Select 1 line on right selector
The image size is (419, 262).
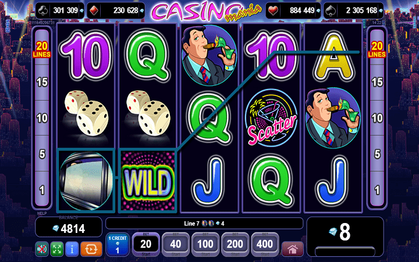377,190
